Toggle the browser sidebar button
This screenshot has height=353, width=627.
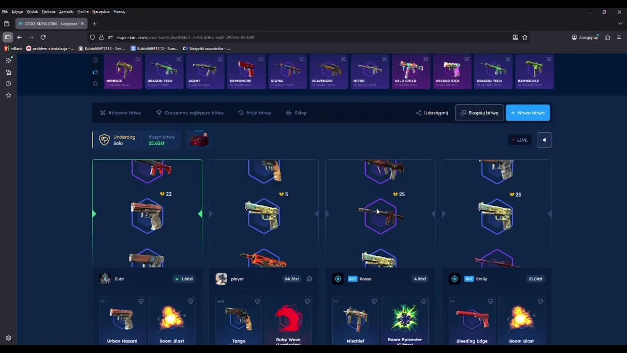(7, 37)
